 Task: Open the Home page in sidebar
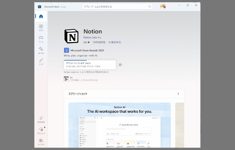[x=41, y=16]
